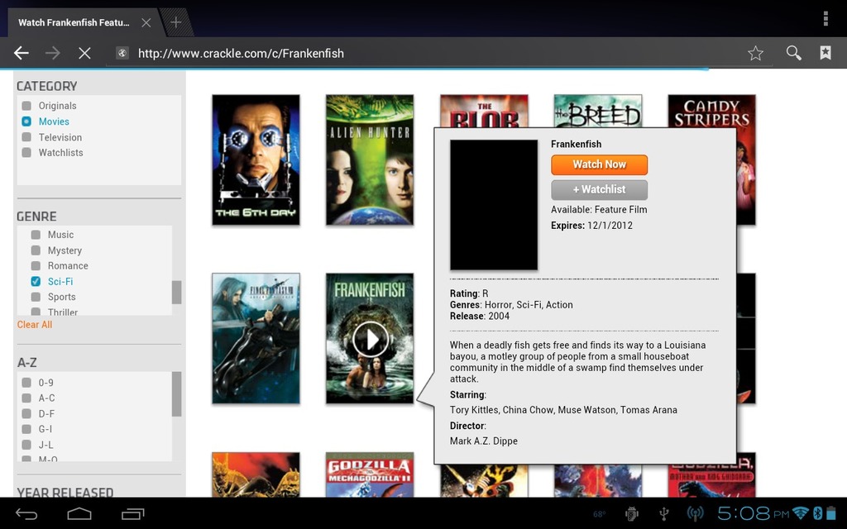Click the browser forward arrow
This screenshot has width=847, height=529.
[52, 53]
